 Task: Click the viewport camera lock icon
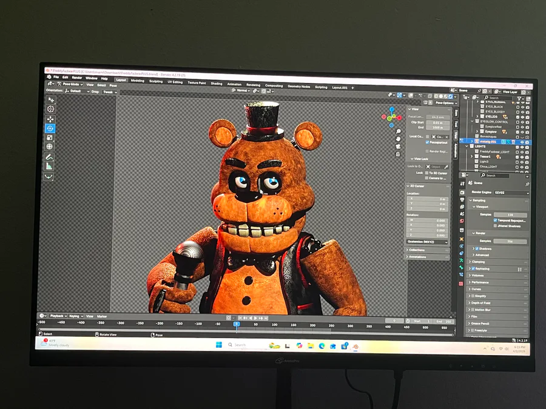tap(398, 154)
